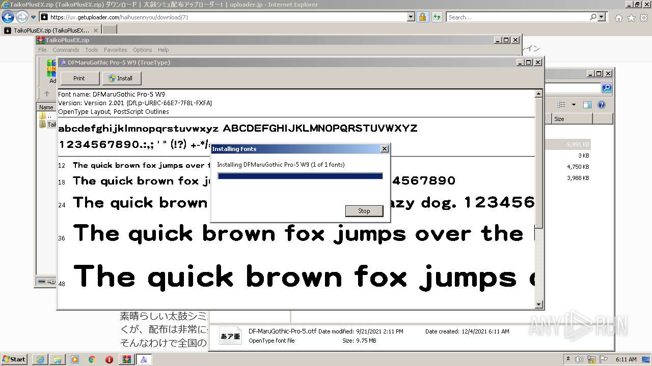The height and width of the screenshot is (366, 652).
Task: Click the IE Home icon
Action: [618, 18]
